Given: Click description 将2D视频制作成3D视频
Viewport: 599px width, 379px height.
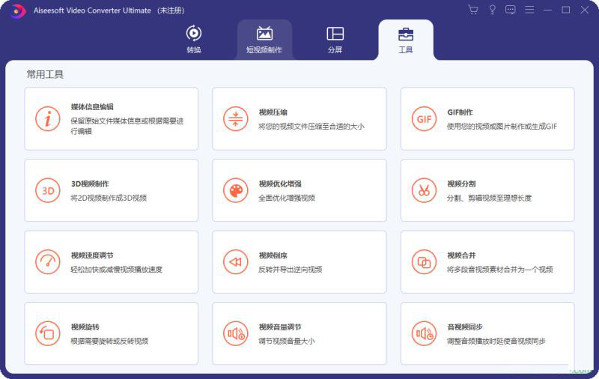Looking at the screenshot, I should [x=109, y=198].
